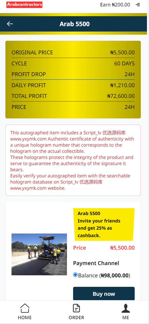Go back using the left arrow
This screenshot has height=324, width=149.
(x=10, y=24)
